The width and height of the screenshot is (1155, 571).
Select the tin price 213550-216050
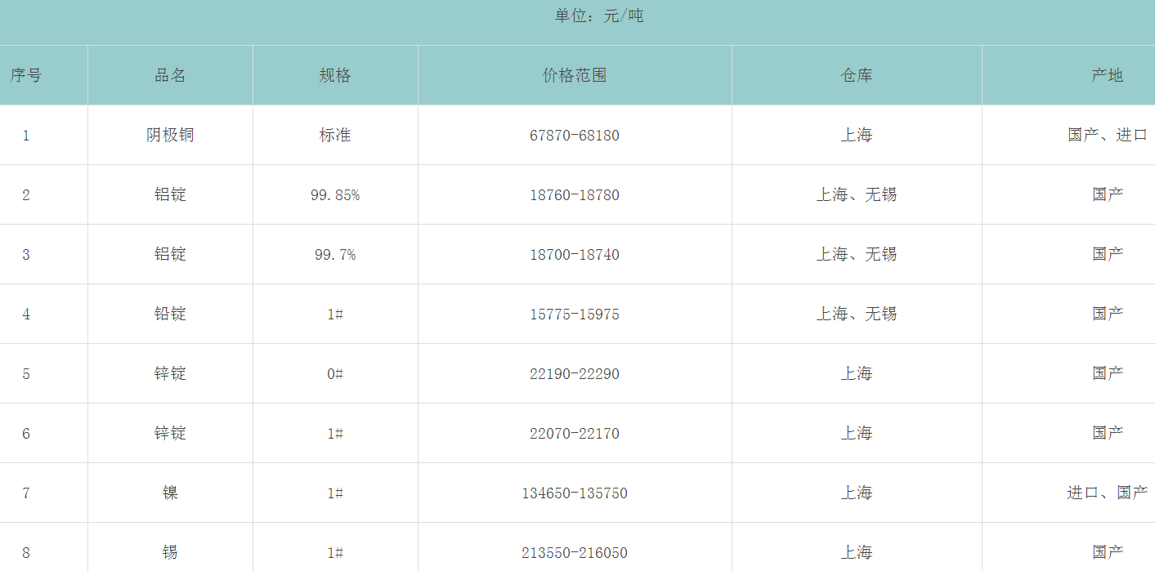pyautogui.click(x=575, y=553)
